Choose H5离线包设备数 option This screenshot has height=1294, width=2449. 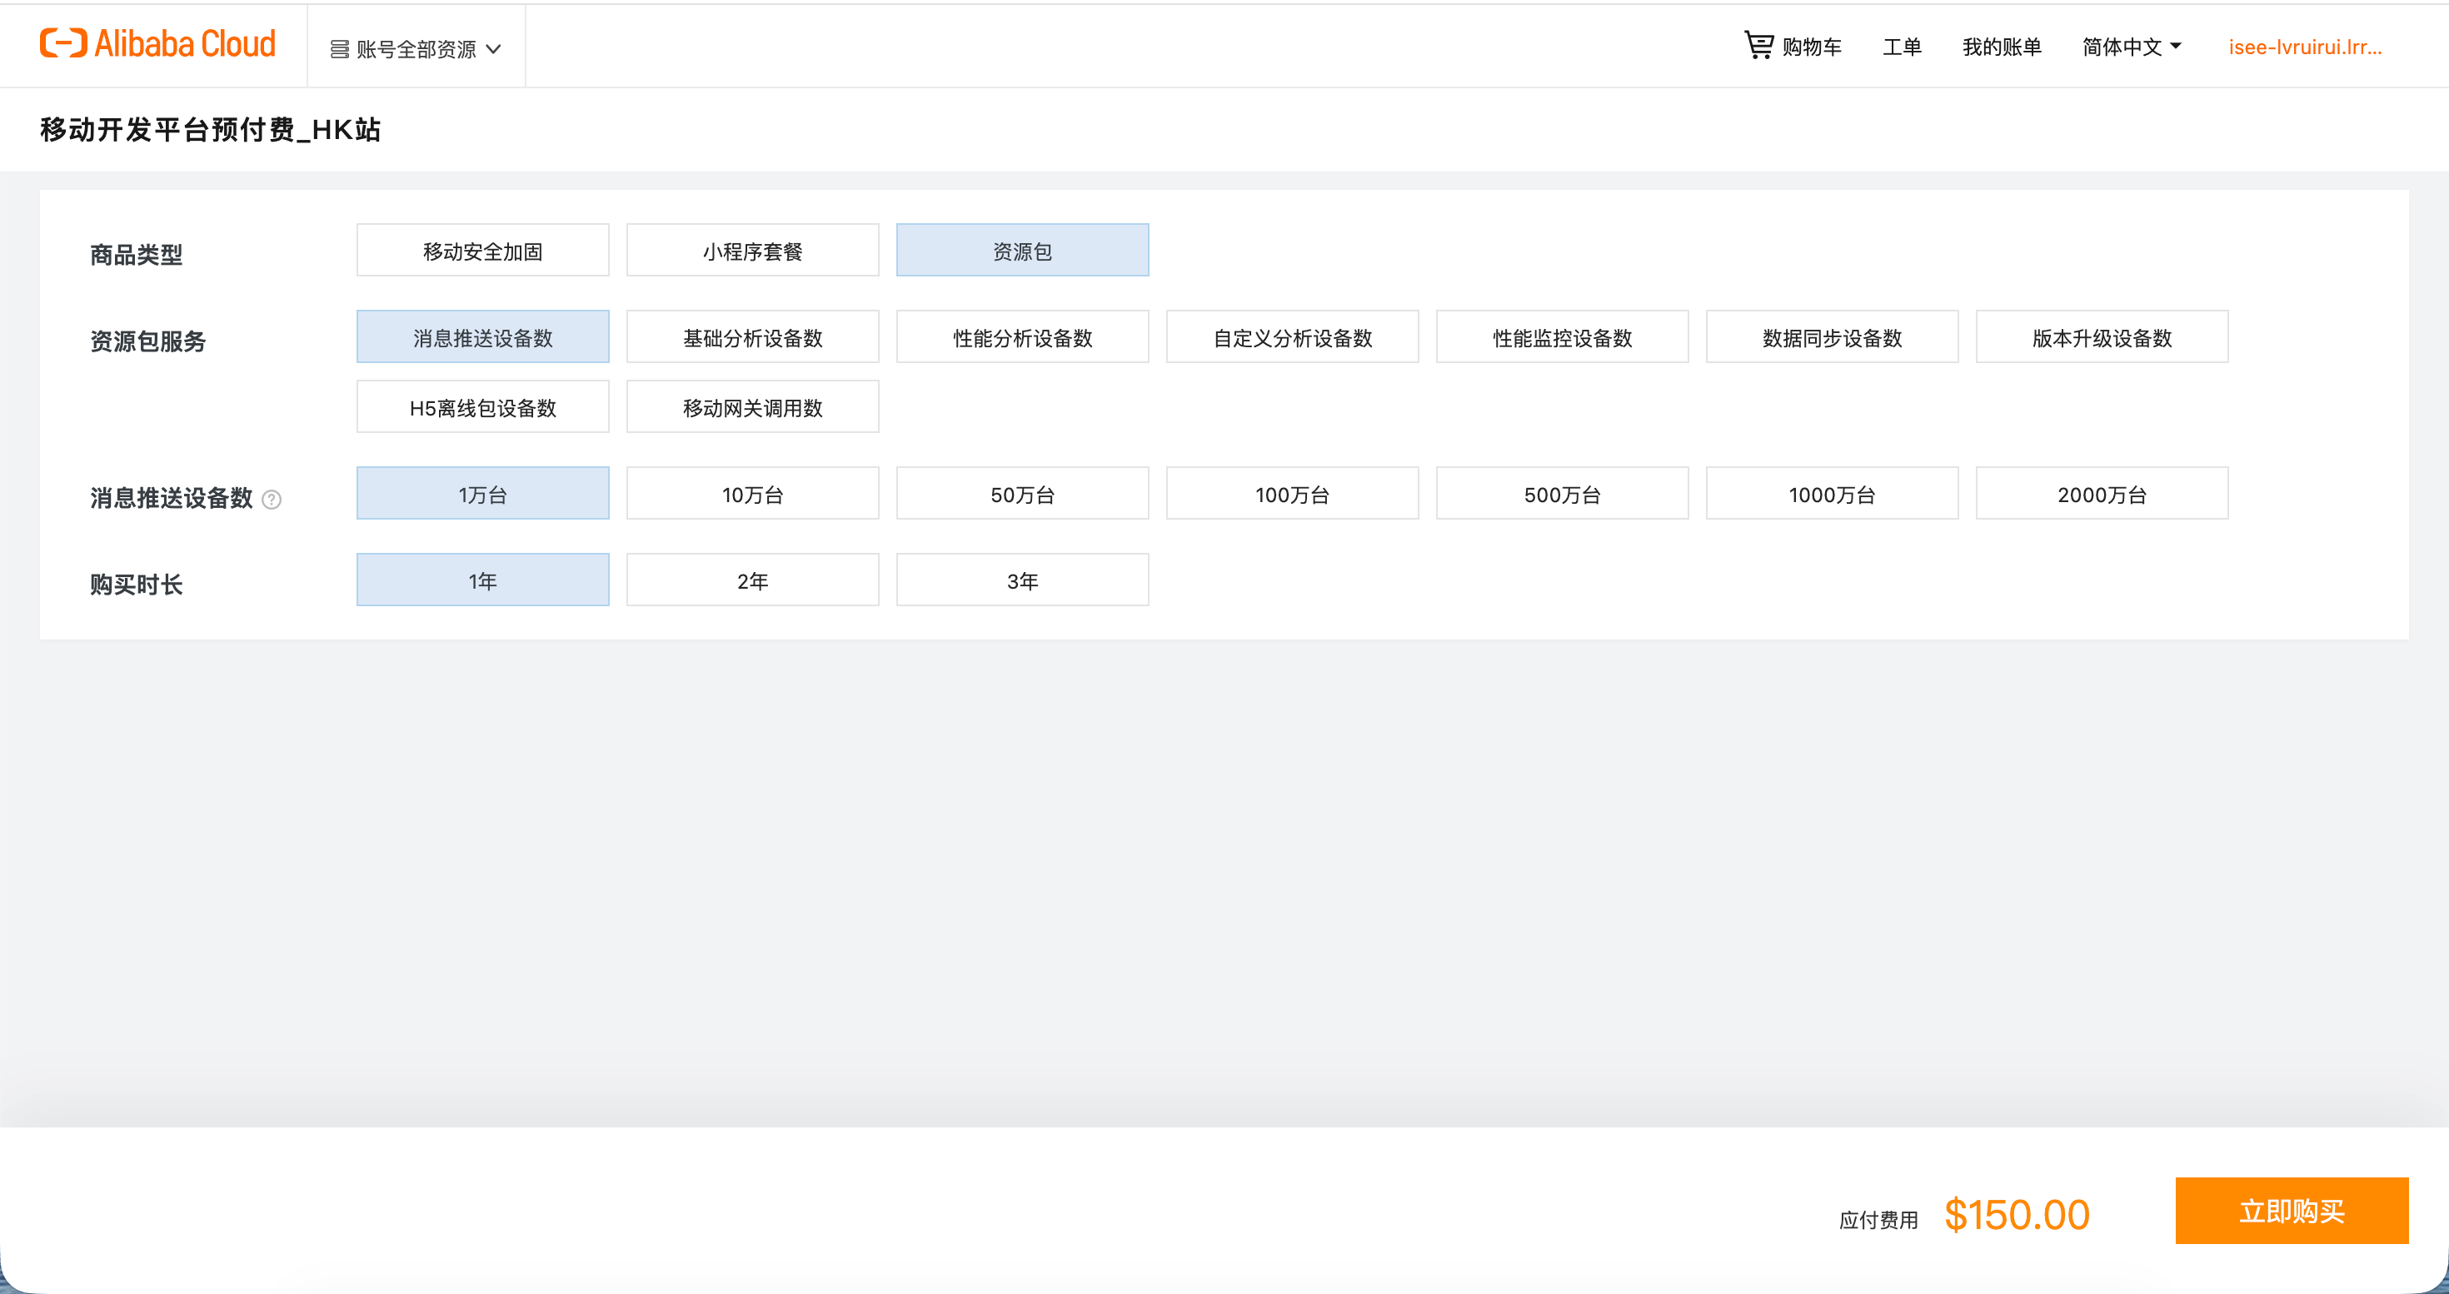click(x=482, y=407)
